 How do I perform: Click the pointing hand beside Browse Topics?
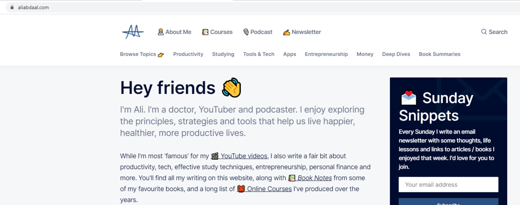coord(161,55)
